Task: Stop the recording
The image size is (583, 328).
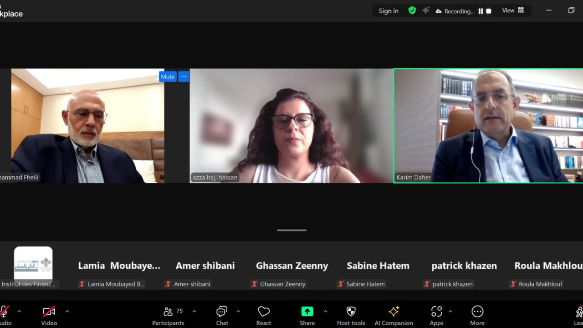Action: click(489, 11)
